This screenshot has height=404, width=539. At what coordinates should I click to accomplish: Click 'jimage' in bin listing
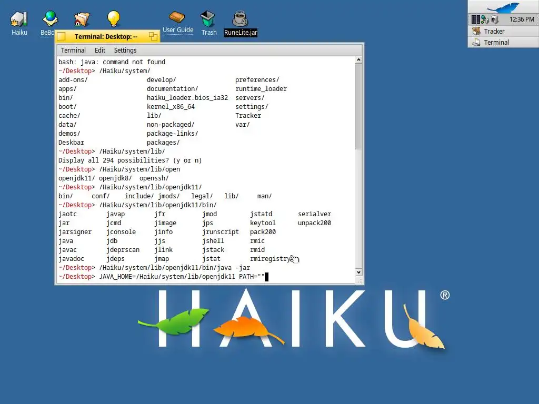coord(165,223)
